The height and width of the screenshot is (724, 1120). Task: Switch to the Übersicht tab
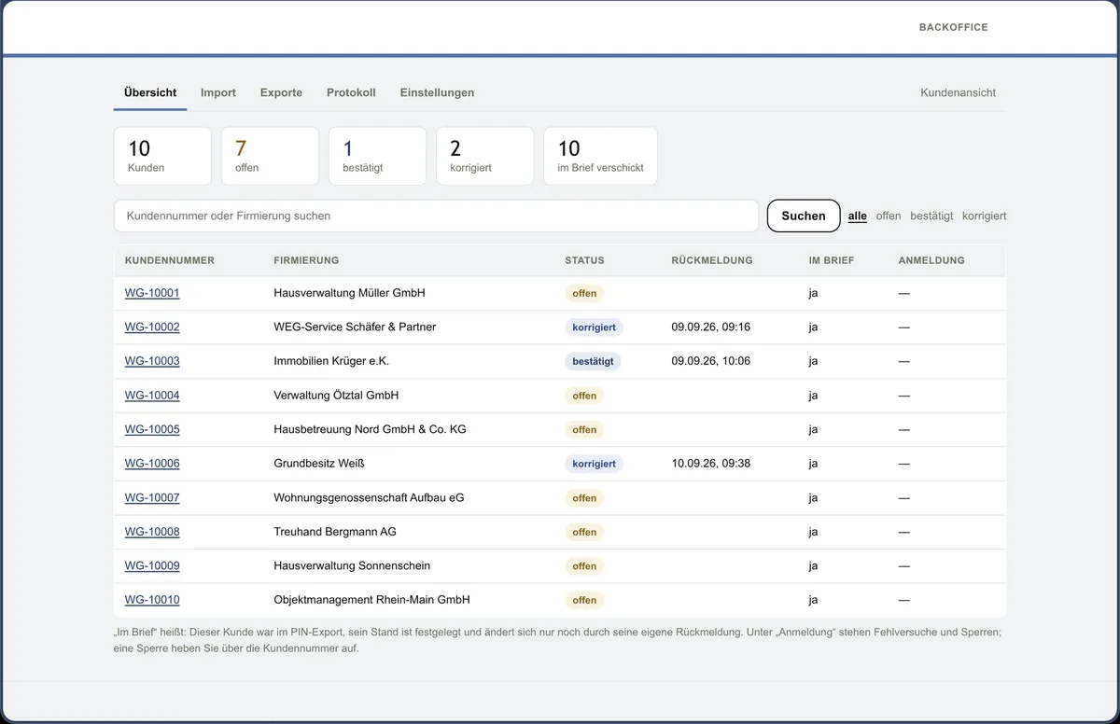click(150, 92)
